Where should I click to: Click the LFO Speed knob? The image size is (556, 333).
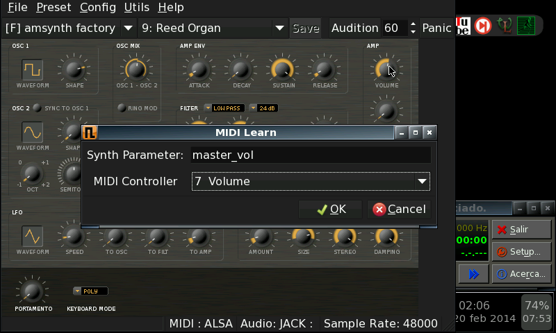[74, 236]
